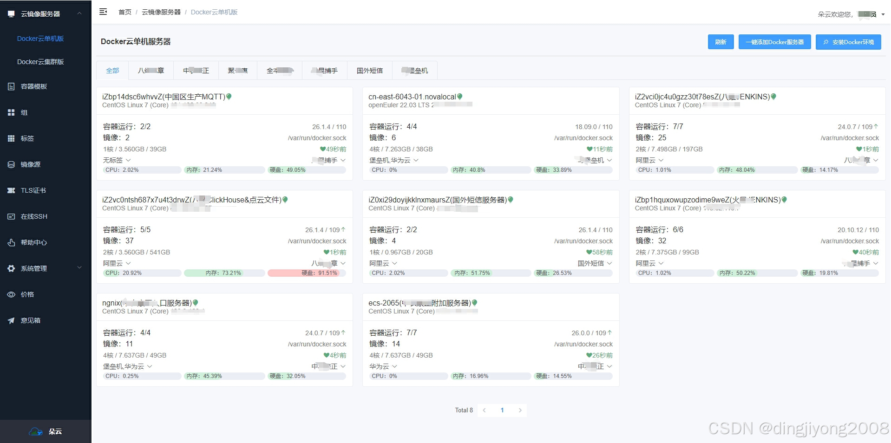Click the red 硬盘 91.51% usage bar
This screenshot has height=443, width=891.
coord(307,273)
